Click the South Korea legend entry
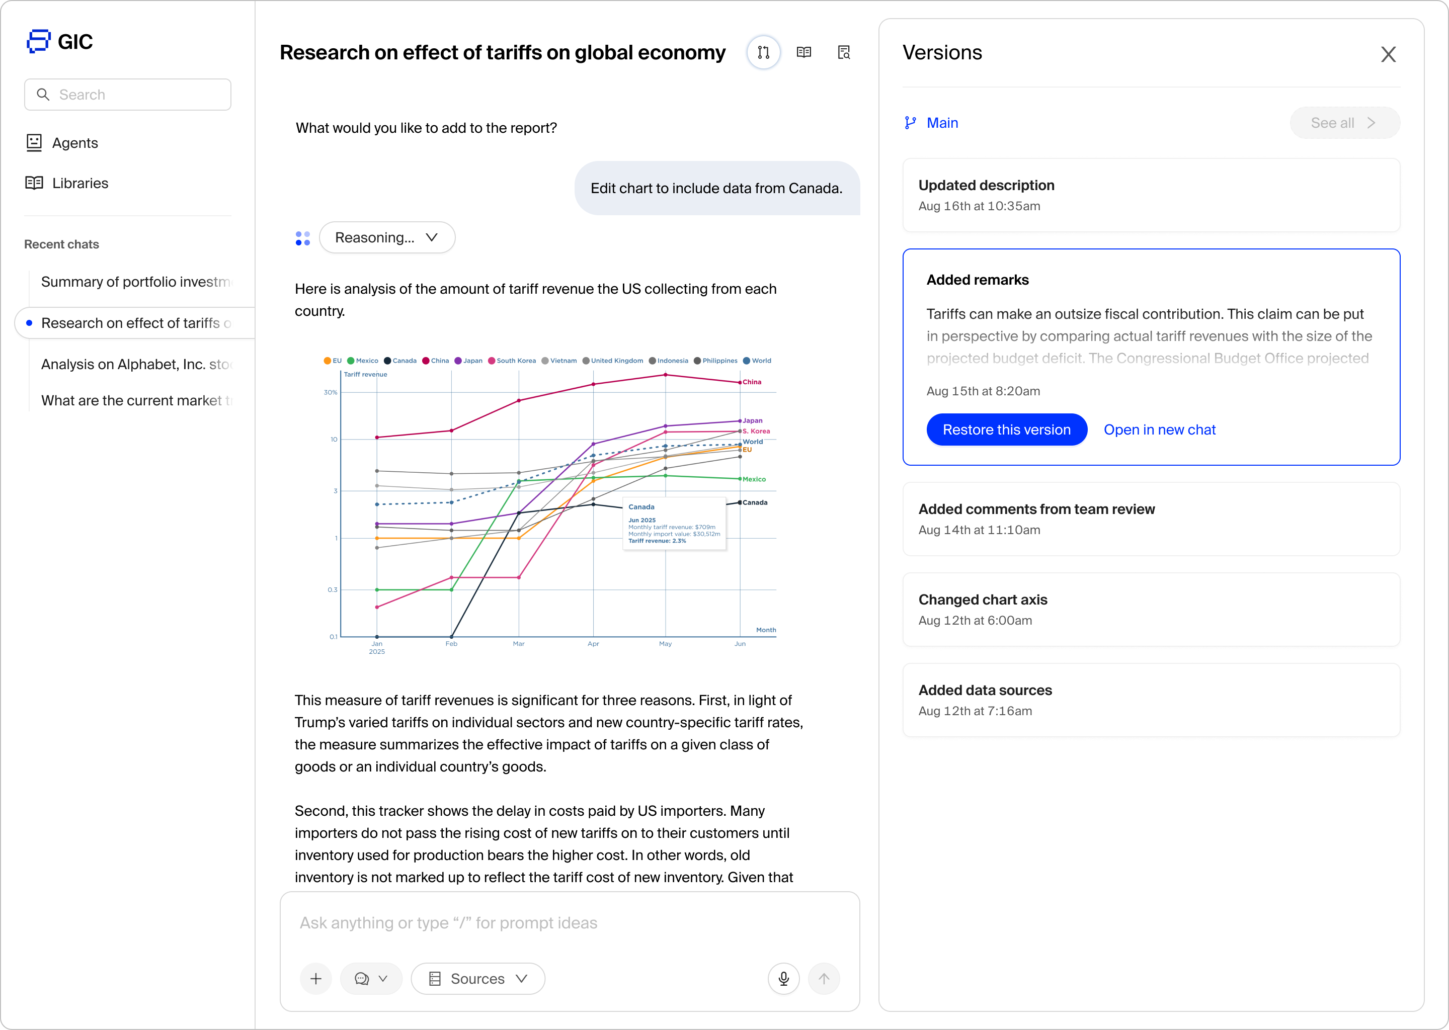Viewport: 1449px width, 1030px height. point(511,361)
